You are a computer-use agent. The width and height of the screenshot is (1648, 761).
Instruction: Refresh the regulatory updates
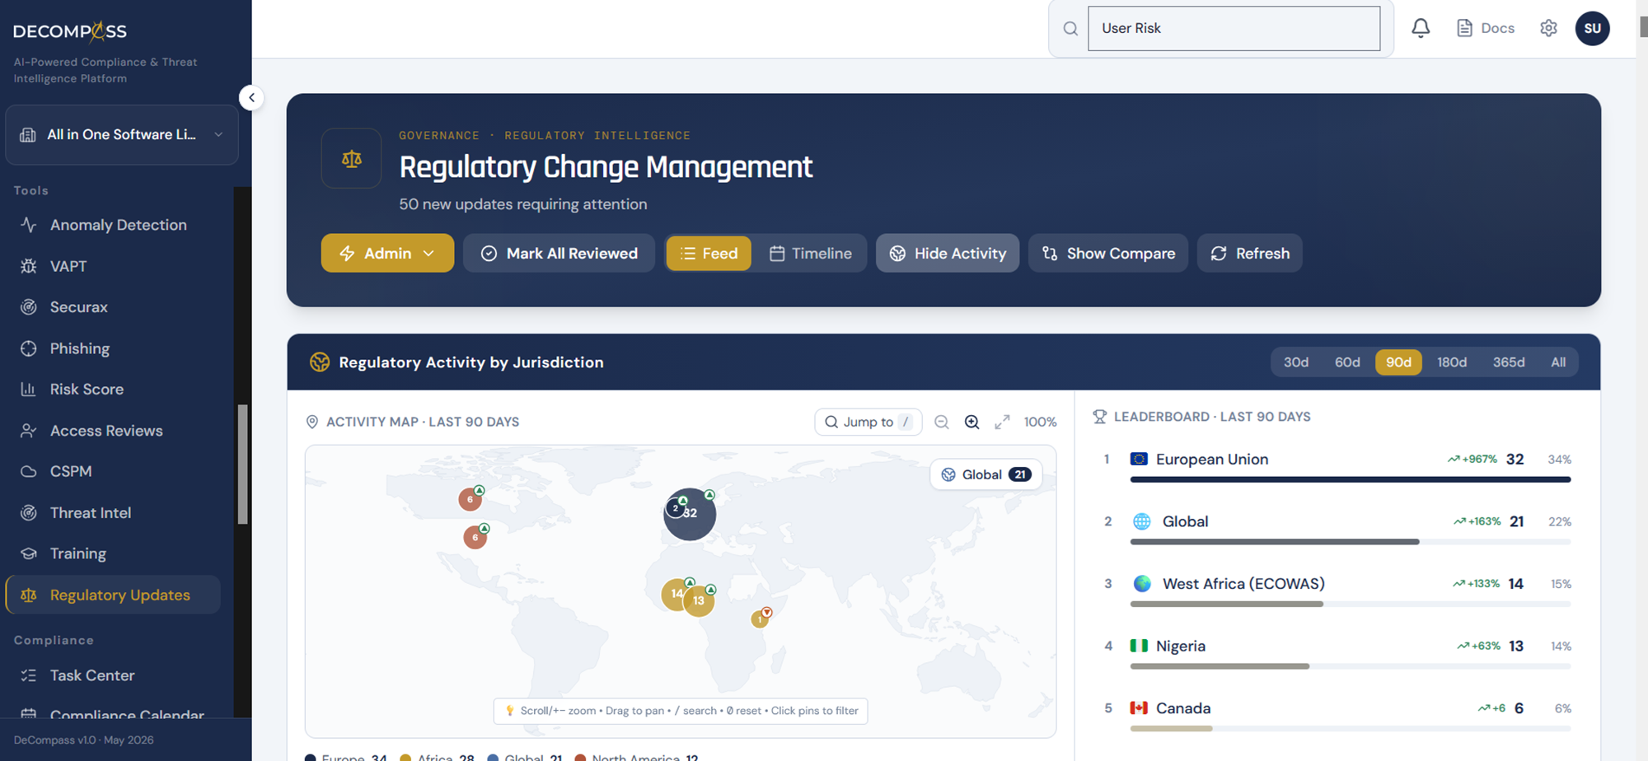pos(1249,253)
